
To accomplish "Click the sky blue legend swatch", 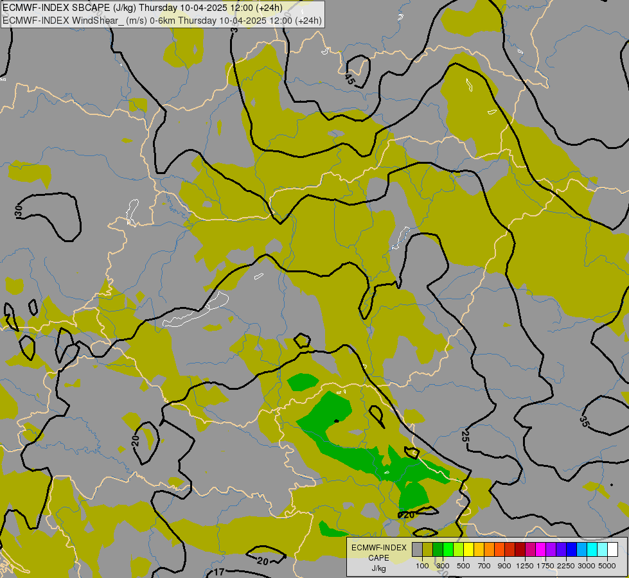I will pos(581,550).
